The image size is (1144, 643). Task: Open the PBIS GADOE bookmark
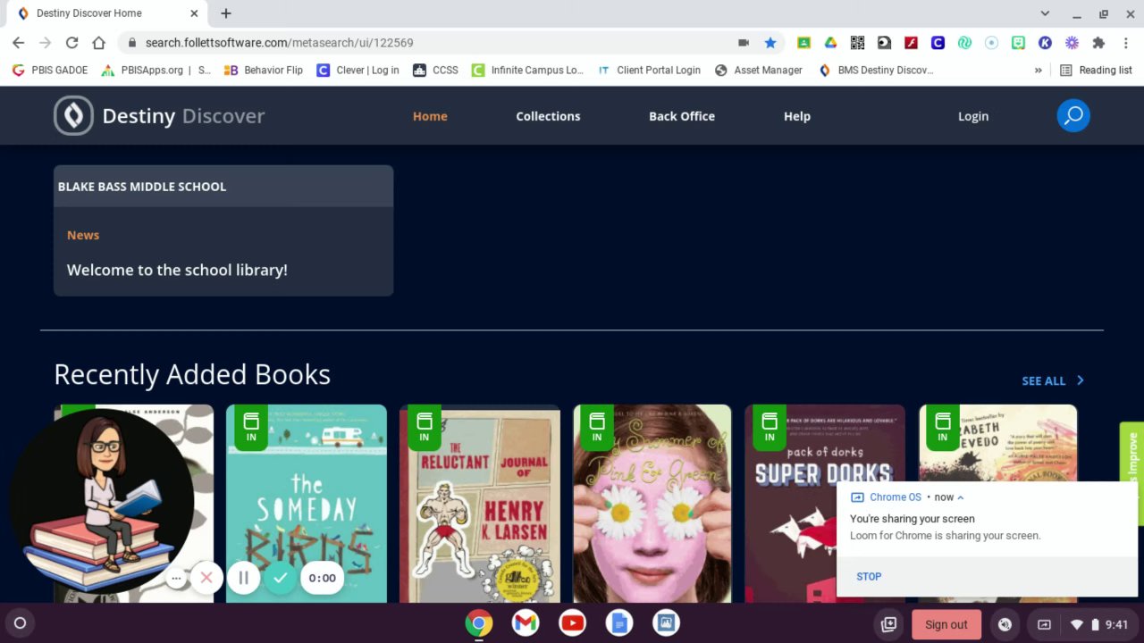click(x=50, y=70)
